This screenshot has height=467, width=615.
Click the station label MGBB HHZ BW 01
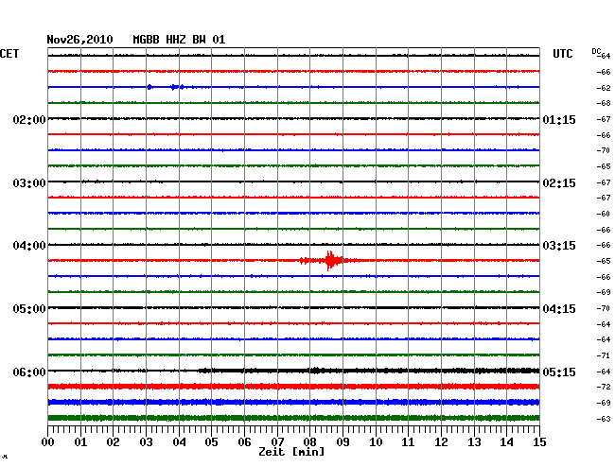click(179, 40)
